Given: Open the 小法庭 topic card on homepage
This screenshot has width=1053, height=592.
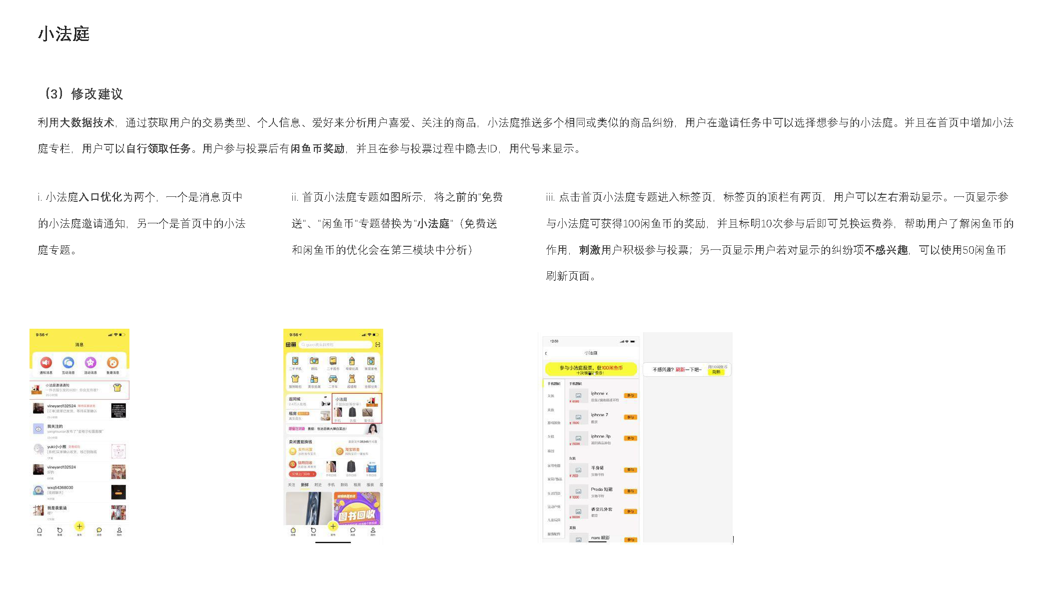Looking at the screenshot, I should click(358, 409).
